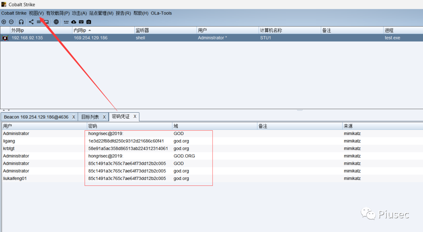
Task: Click the collapse arrows on the pane divider
Action: (x=6, y=110)
